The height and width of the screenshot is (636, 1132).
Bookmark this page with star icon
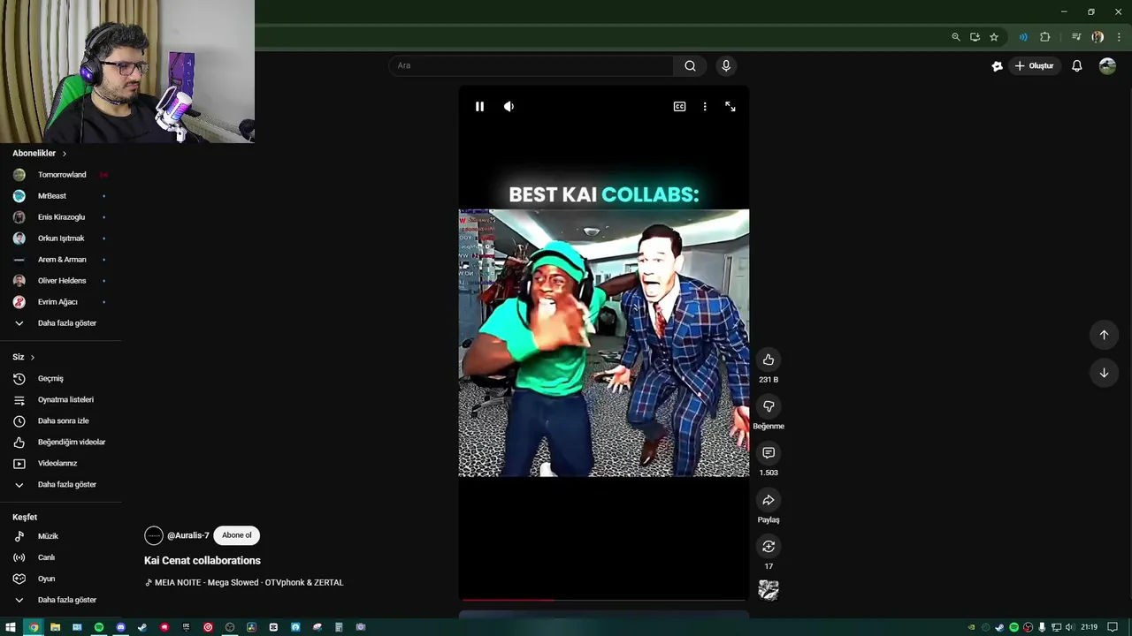[x=994, y=37]
